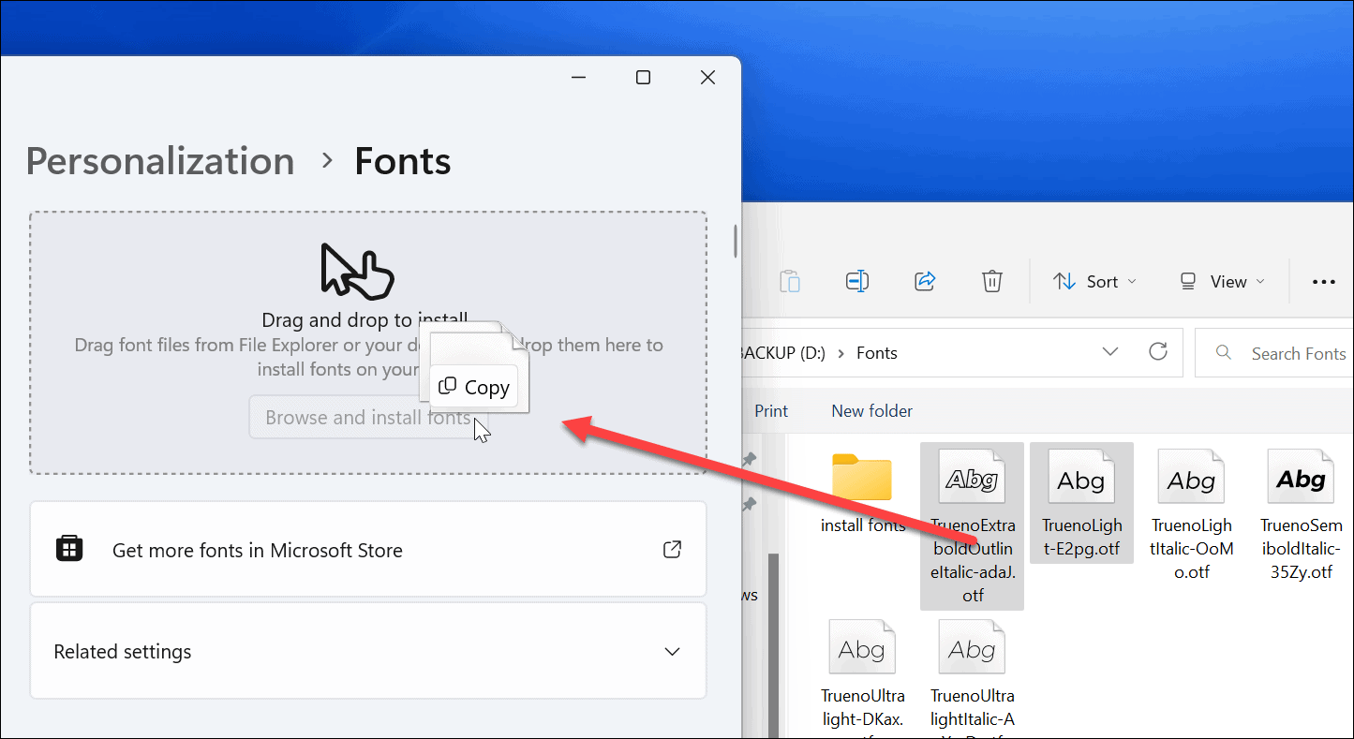Open more options with the ellipsis icon
The height and width of the screenshot is (739, 1354).
point(1323,280)
